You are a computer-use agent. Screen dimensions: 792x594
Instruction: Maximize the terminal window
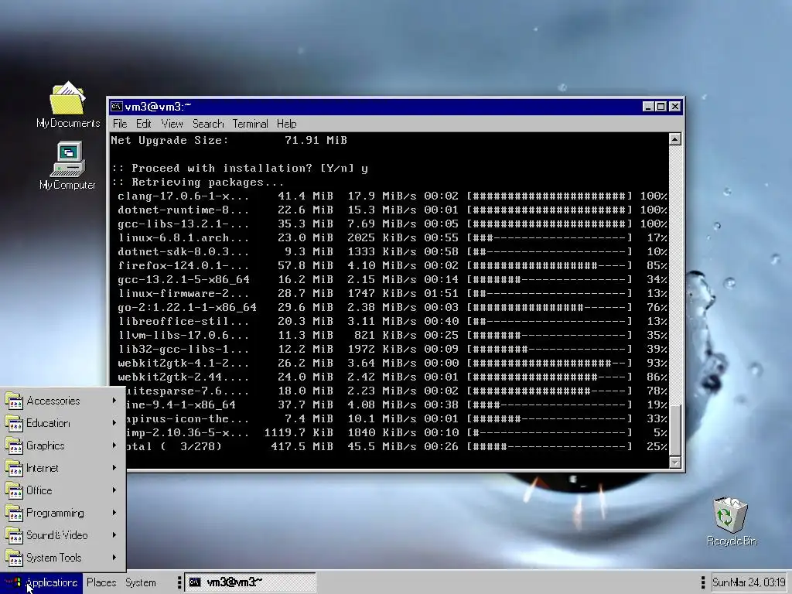coord(661,107)
